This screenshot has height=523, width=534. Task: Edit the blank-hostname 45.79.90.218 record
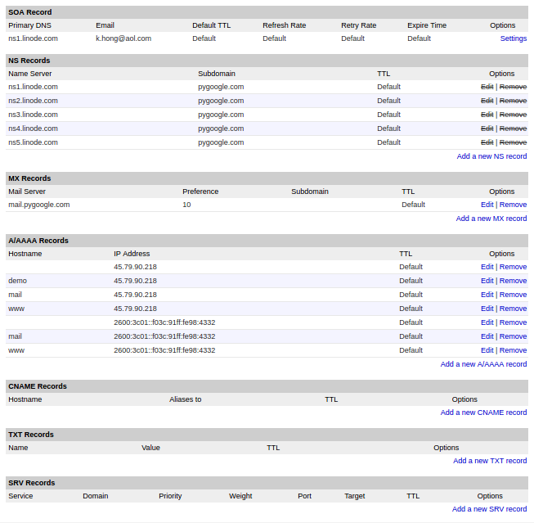coord(487,267)
